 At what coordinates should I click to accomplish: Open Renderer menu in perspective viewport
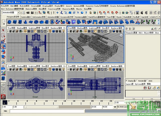pos(116,28)
